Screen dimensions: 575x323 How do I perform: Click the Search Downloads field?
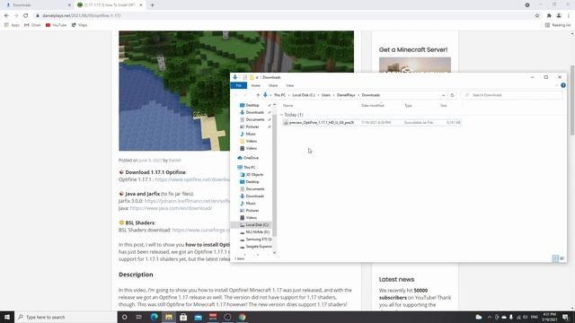(511, 95)
